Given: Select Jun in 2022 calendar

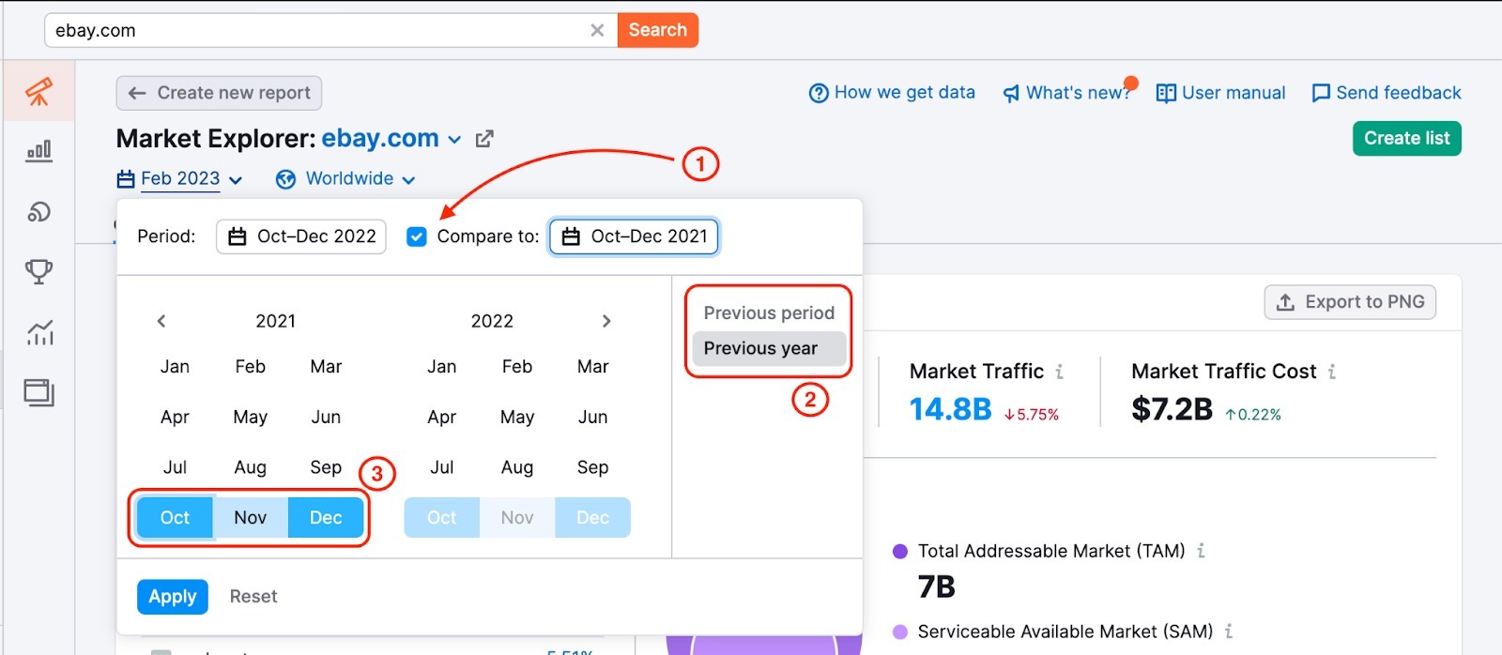Looking at the screenshot, I should (593, 417).
